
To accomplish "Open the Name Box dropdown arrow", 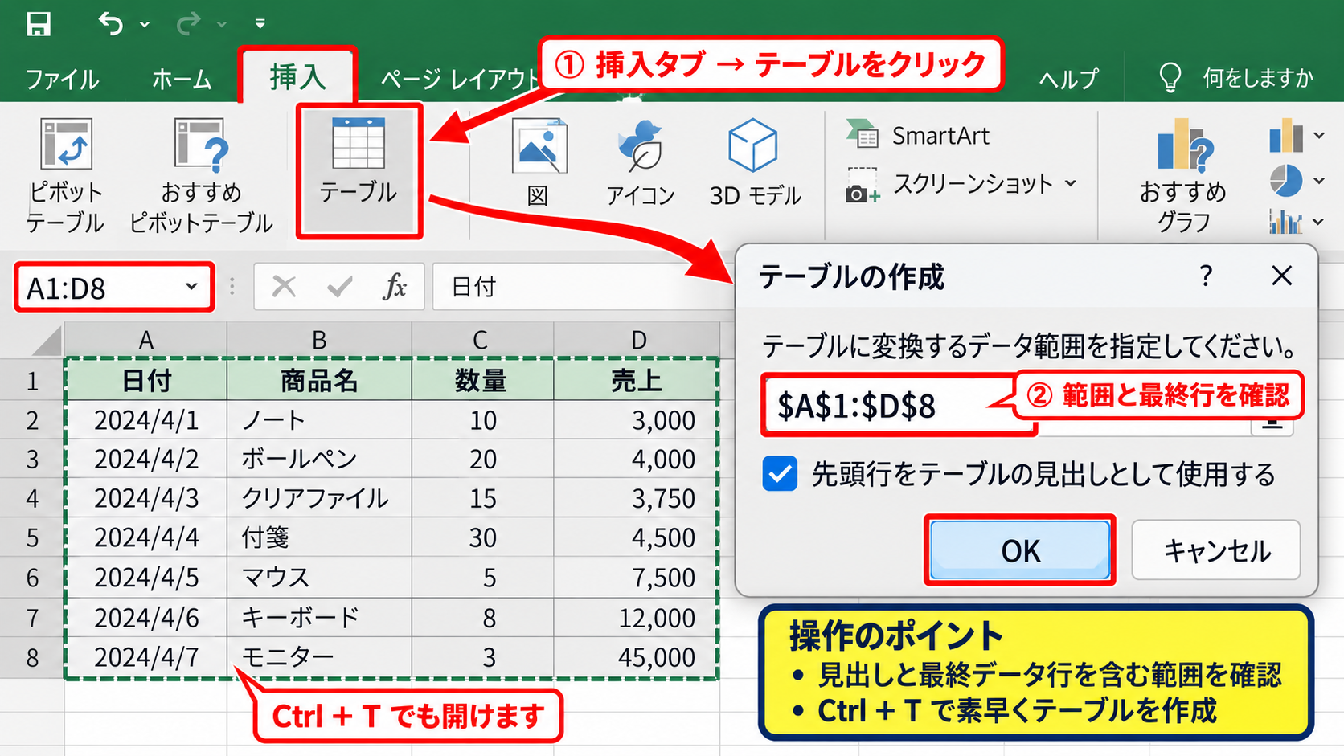I will pos(191,287).
